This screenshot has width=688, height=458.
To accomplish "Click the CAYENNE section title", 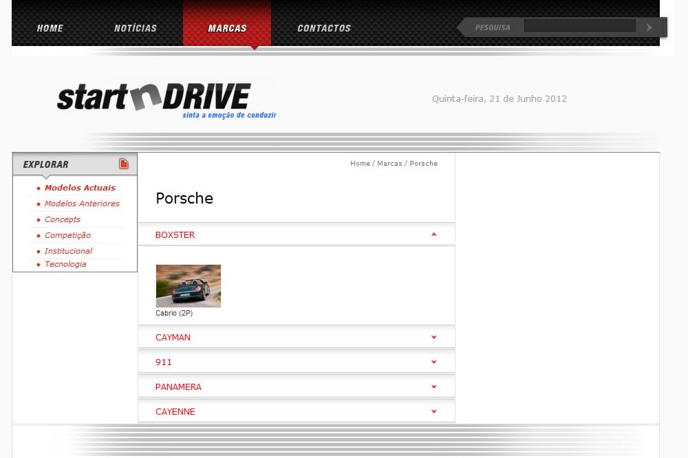I will tap(175, 411).
